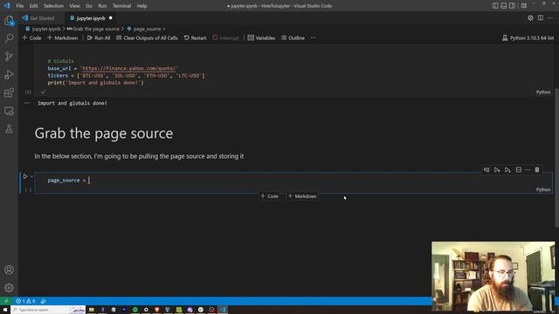Open the Remote Explorer view
Viewport: 559px width, 314px height.
point(9,111)
